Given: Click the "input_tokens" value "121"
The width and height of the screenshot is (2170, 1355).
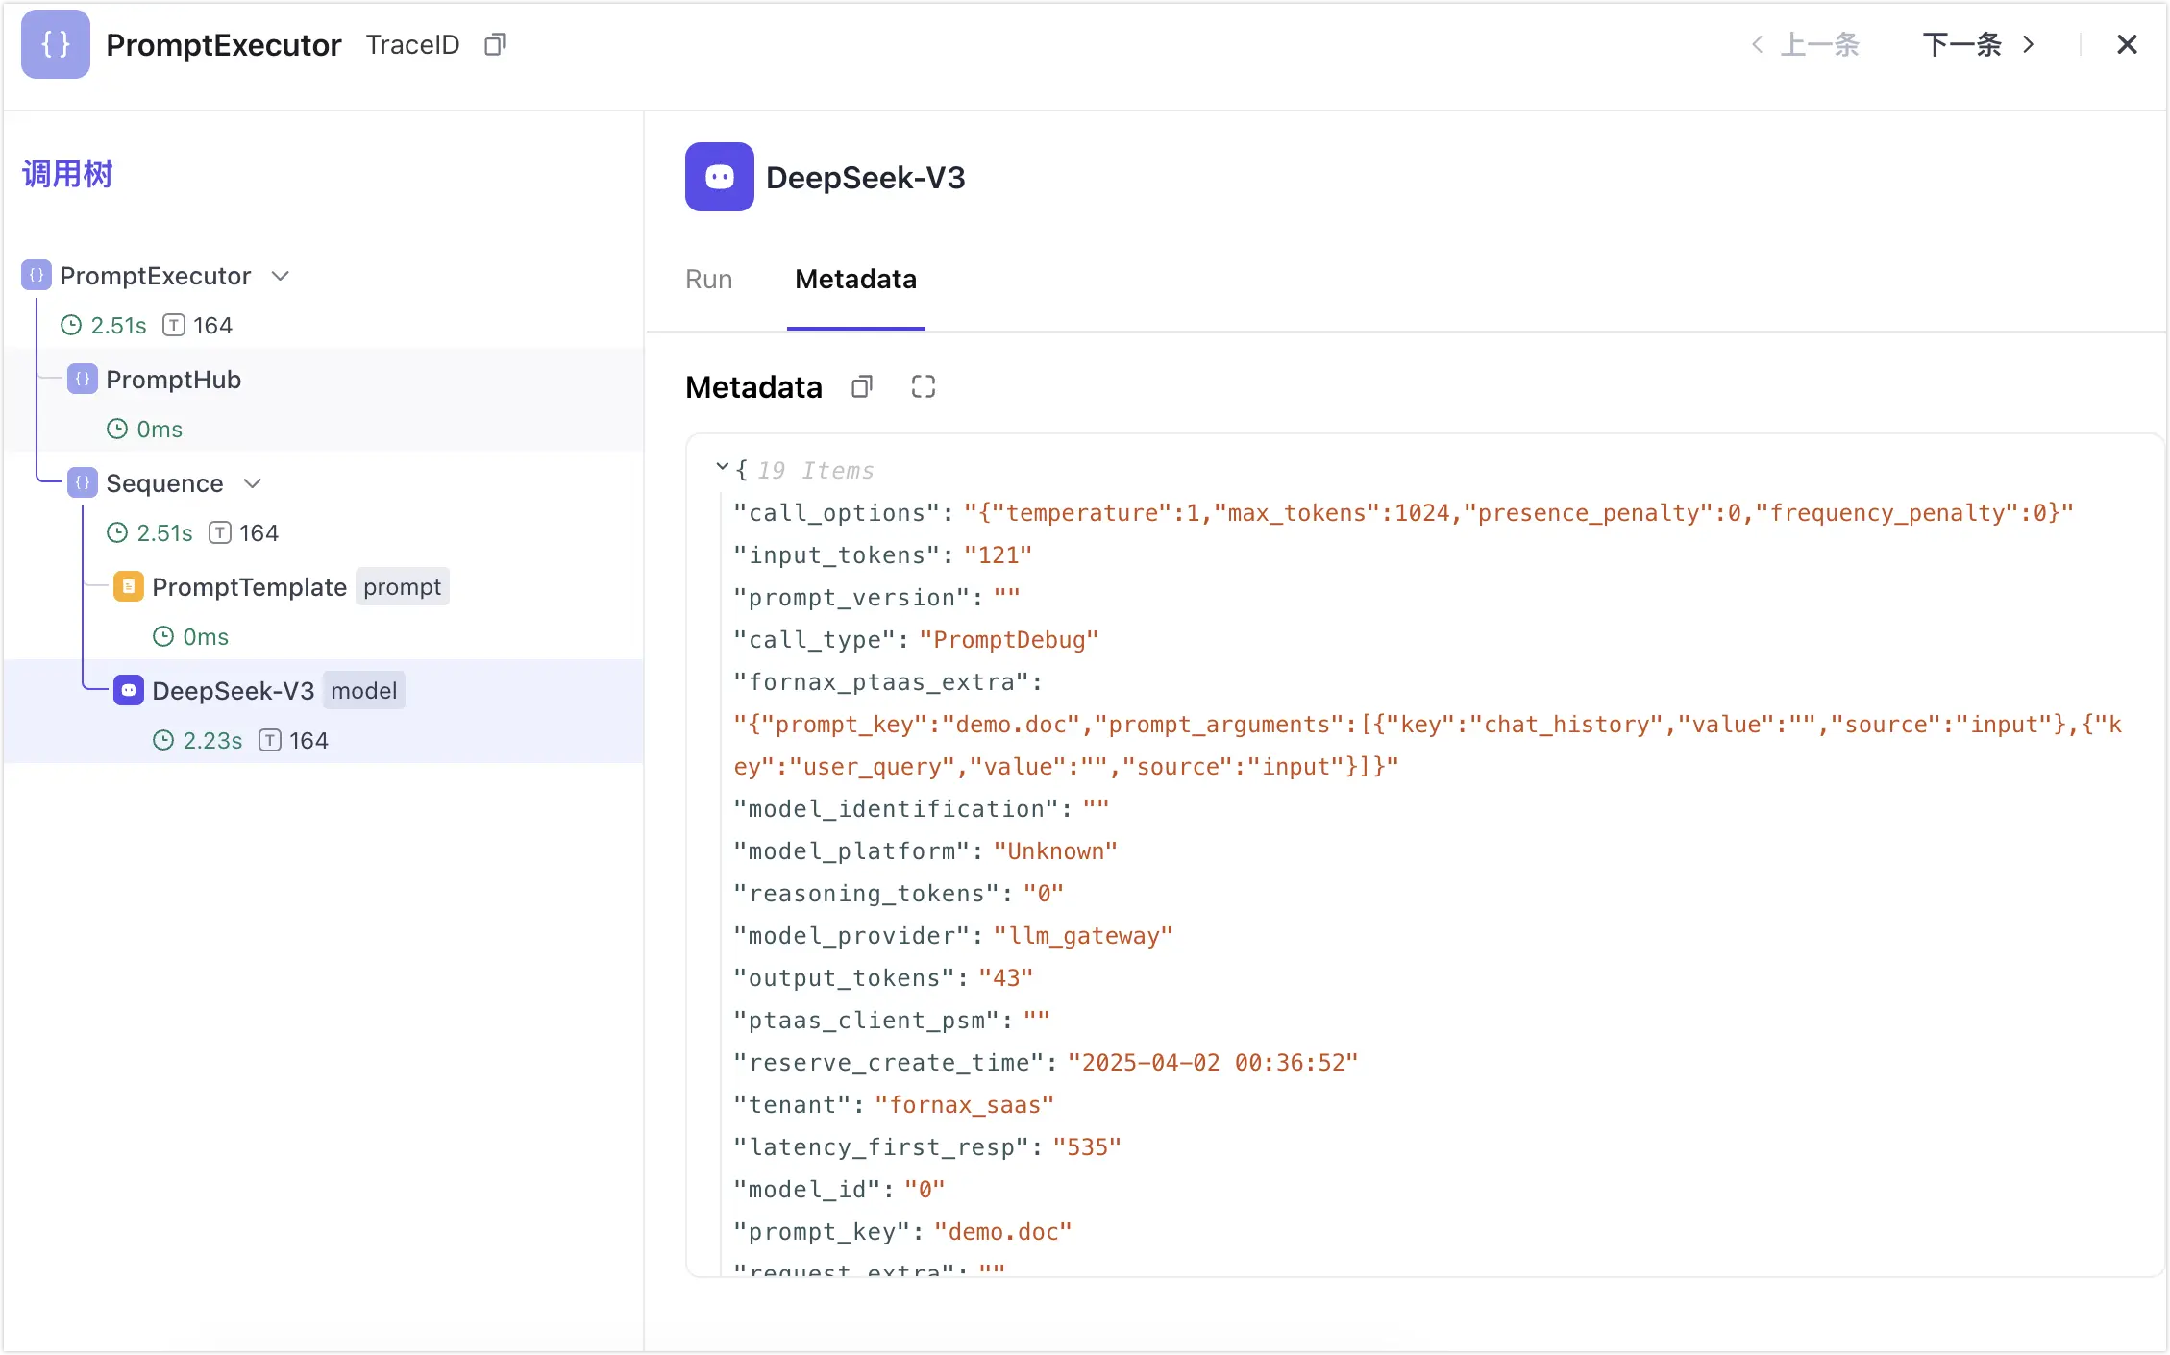Looking at the screenshot, I should [999, 555].
